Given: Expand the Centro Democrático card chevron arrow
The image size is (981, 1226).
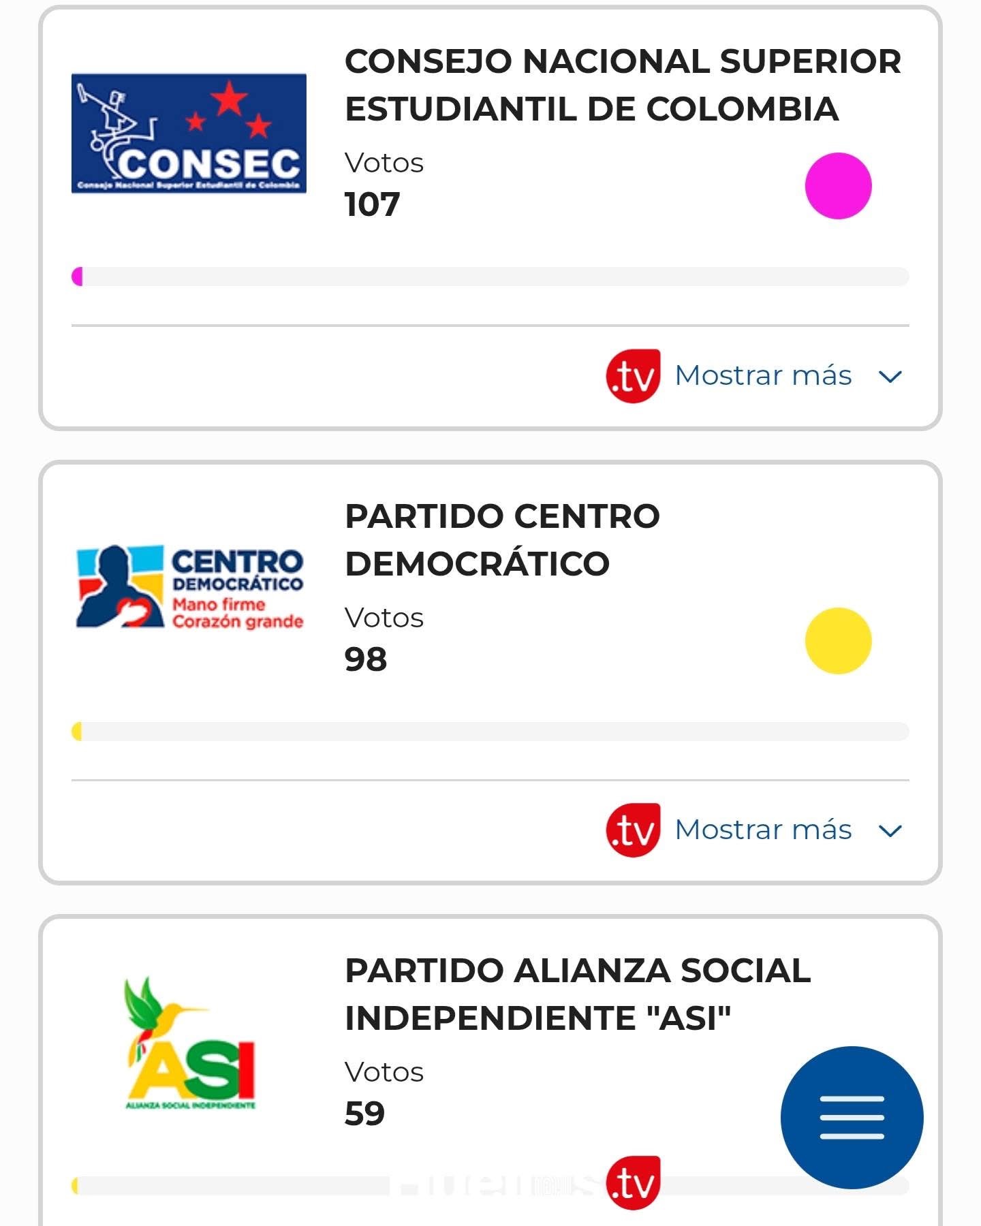Looking at the screenshot, I should [890, 830].
